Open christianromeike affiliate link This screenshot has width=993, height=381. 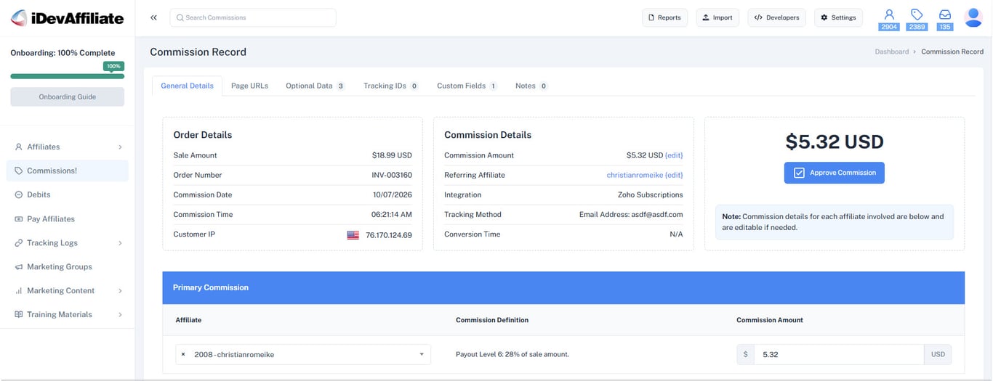click(635, 175)
